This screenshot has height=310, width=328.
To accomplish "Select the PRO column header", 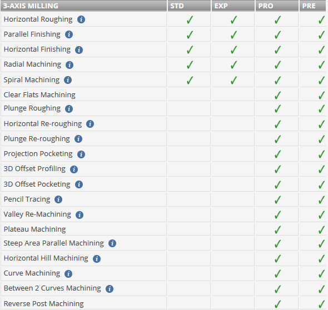I will click(277, 6).
